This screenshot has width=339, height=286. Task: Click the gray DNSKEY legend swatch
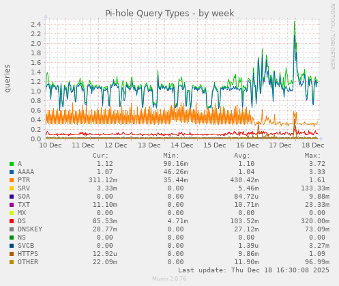12,229
